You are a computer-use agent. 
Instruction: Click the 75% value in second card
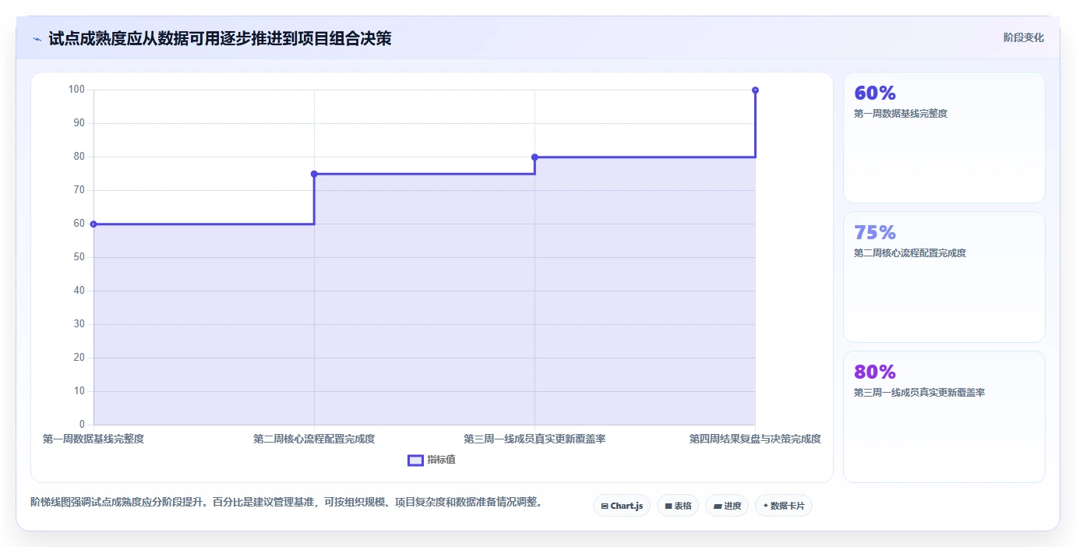point(875,232)
